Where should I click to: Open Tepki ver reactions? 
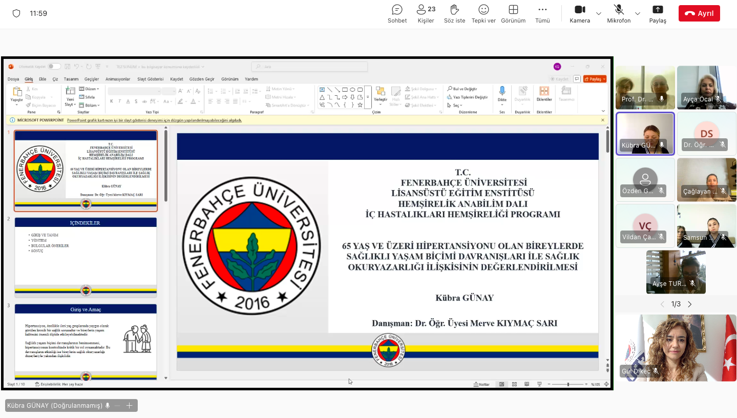coord(483,14)
